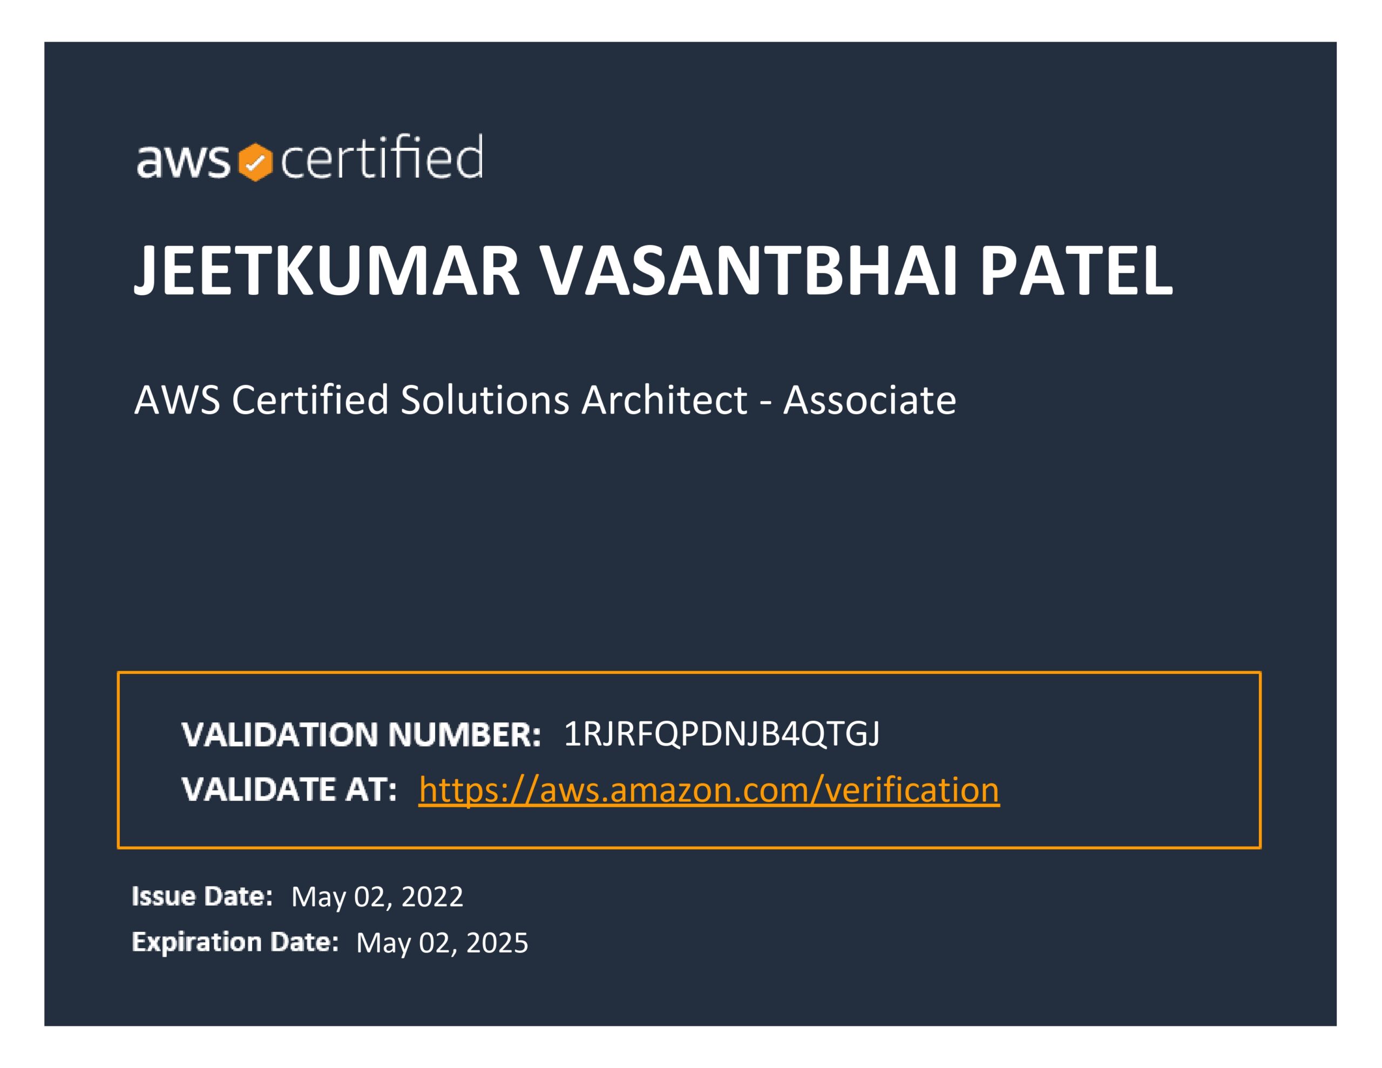
Task: Click 'May 02' in the expiration date
Action: point(404,943)
